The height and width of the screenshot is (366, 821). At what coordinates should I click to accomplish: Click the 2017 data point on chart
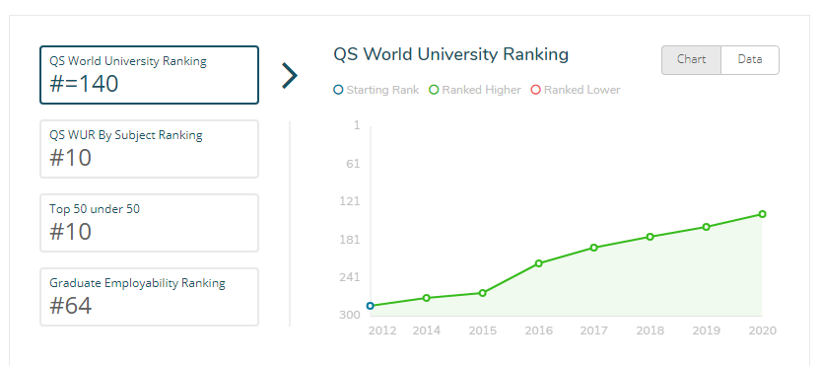(593, 248)
